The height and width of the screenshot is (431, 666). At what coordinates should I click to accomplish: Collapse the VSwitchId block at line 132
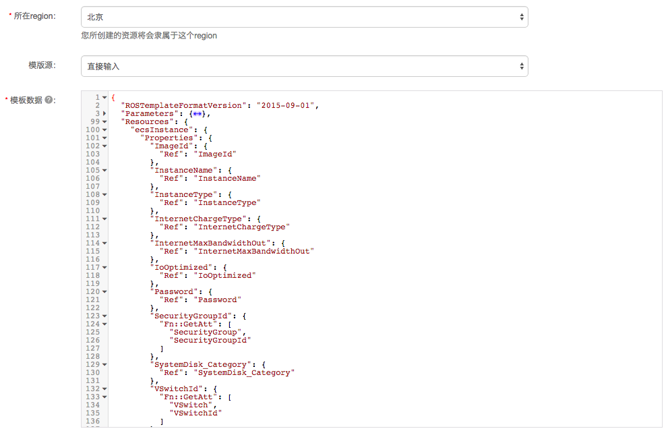pyautogui.click(x=104, y=389)
